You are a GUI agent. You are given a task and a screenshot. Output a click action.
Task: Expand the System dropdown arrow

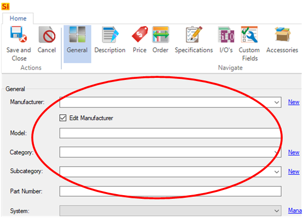(276, 211)
